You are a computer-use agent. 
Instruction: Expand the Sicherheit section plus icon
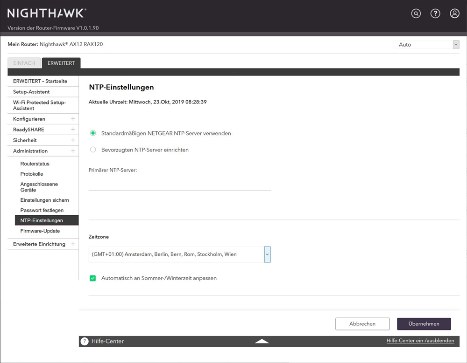click(73, 140)
